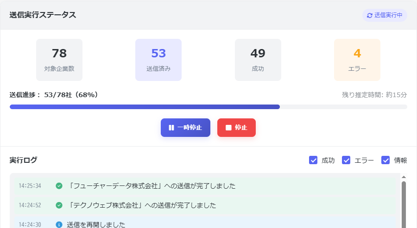Image resolution: width=417 pixels, height=228 pixels.
Task: Select the 49 成功 stat card
Action: coord(258,60)
